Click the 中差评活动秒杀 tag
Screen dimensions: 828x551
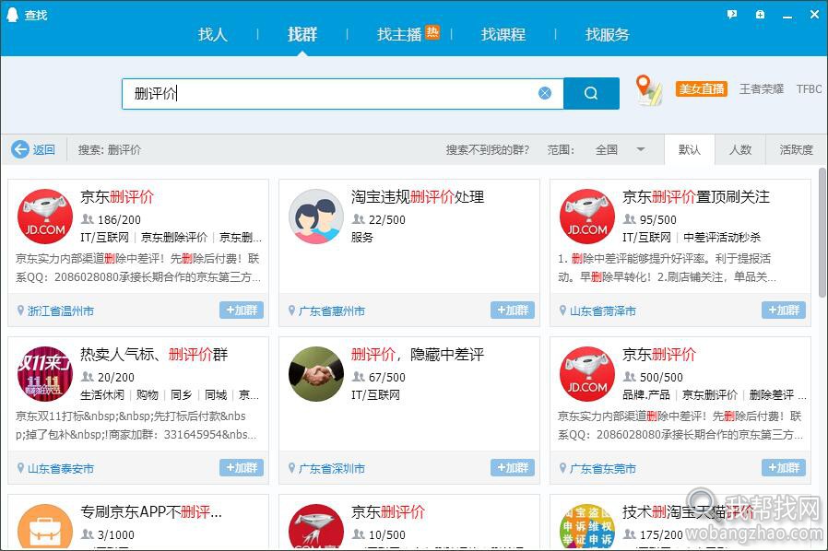(x=722, y=237)
